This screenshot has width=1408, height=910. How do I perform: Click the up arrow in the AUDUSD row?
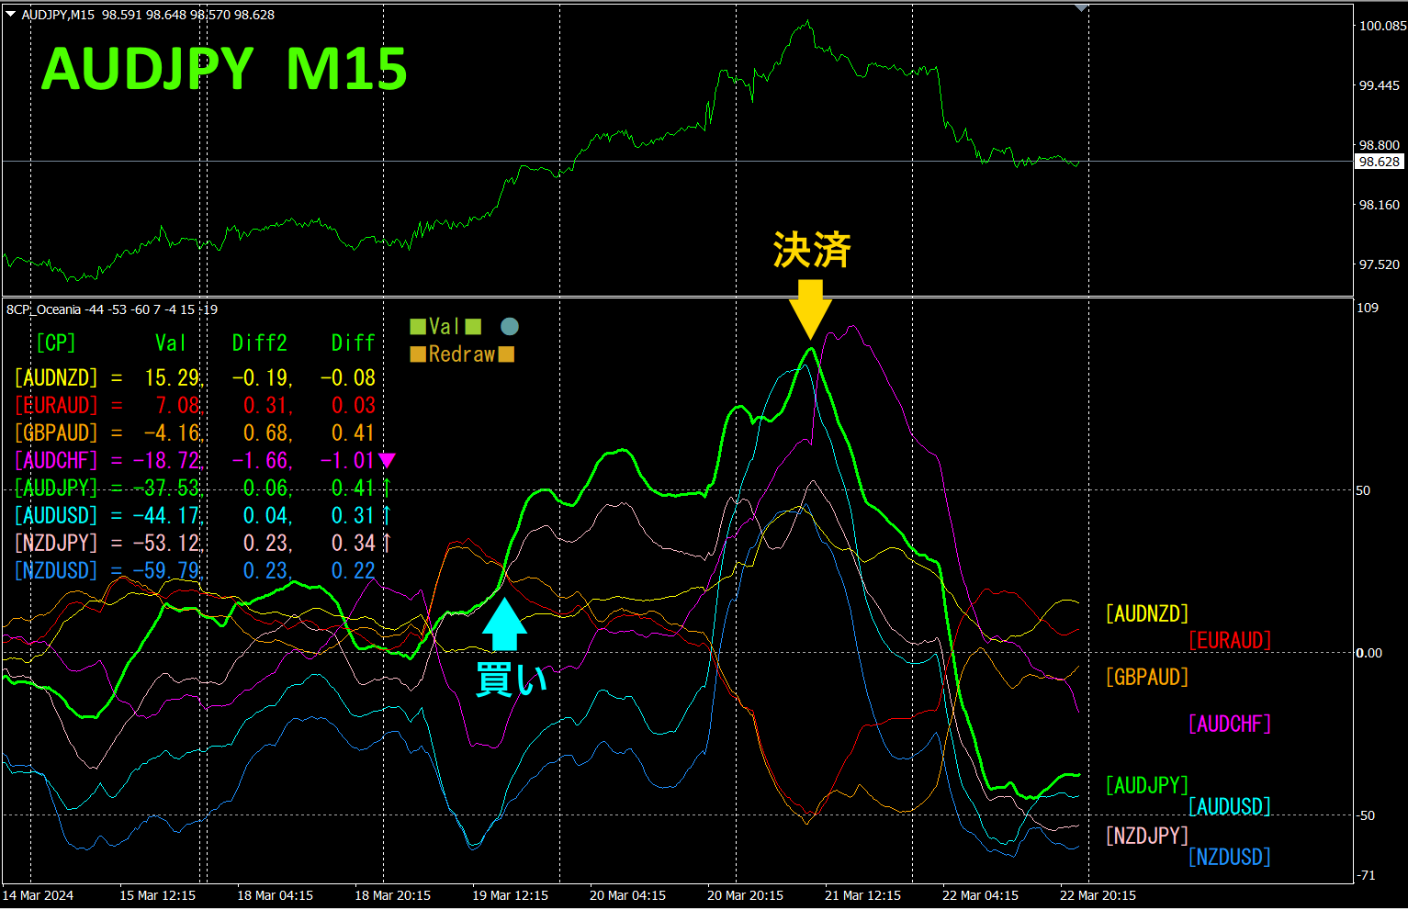(387, 515)
